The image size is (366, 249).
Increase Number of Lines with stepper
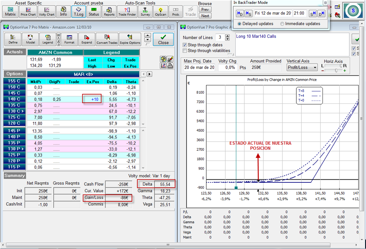click(x=228, y=36)
